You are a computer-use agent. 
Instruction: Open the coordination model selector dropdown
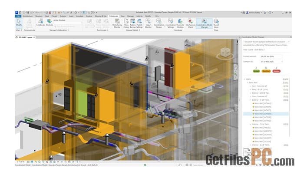click(267, 42)
